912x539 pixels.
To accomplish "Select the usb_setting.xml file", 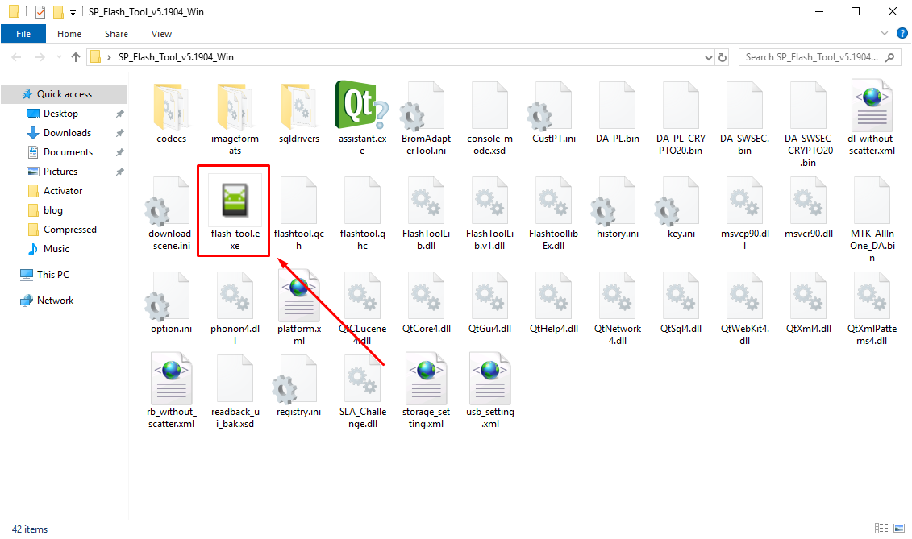I will point(489,392).
